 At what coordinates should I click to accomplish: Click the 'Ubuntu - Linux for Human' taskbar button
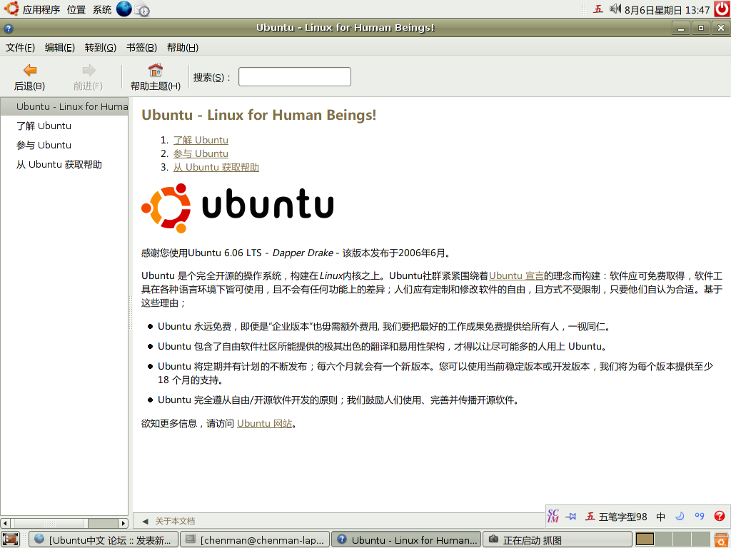pyautogui.click(x=406, y=539)
